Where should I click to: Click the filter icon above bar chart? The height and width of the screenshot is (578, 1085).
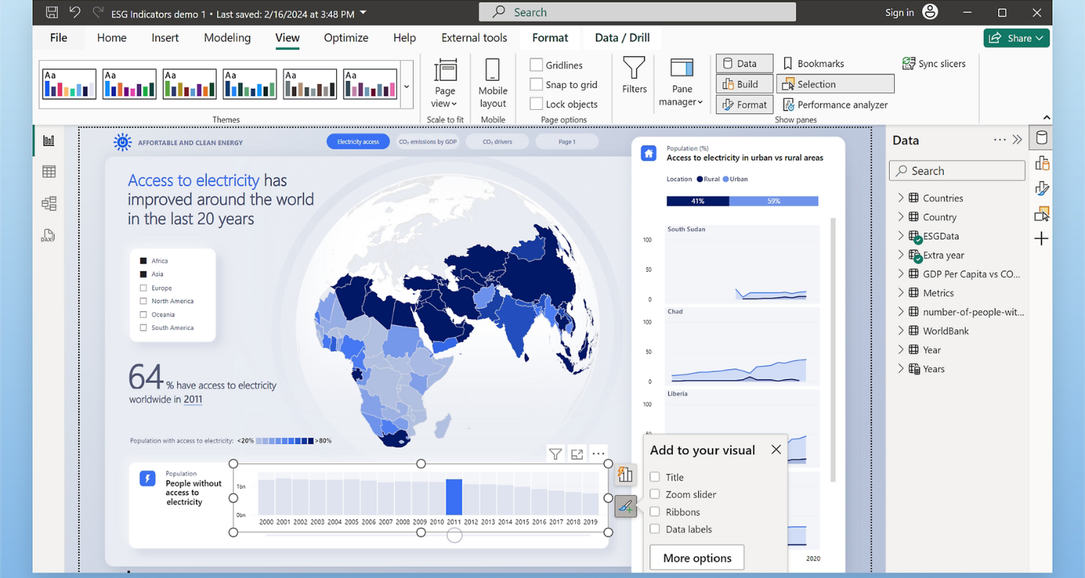(555, 454)
